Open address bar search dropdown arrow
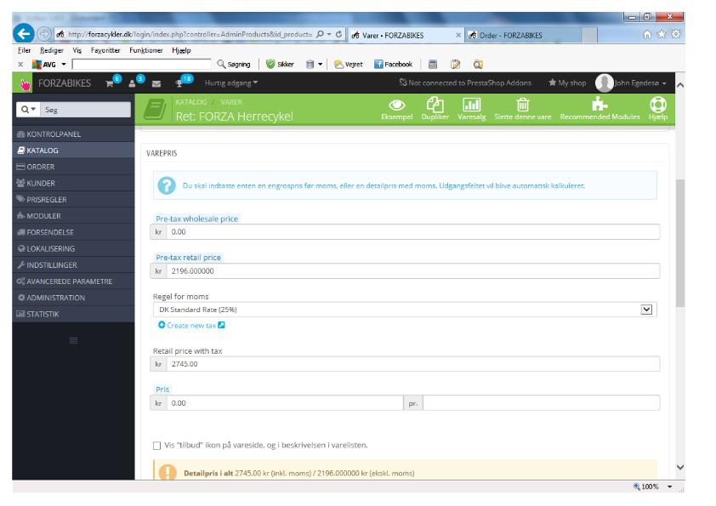Viewport: 716px width, 506px height. click(329, 34)
